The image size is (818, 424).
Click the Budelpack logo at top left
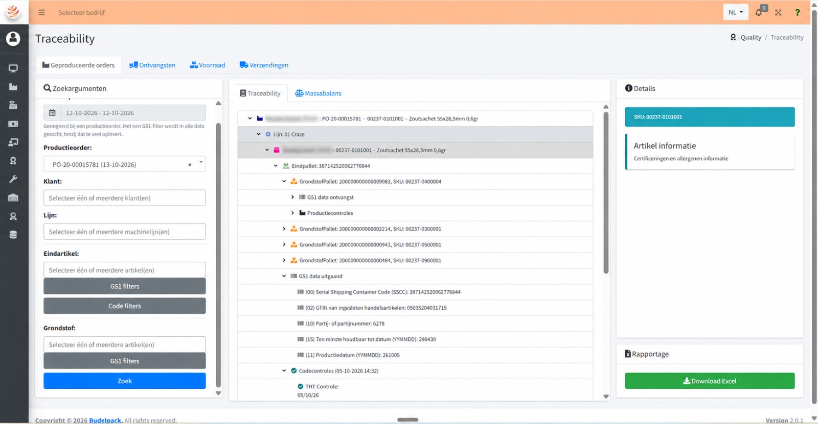click(x=13, y=12)
